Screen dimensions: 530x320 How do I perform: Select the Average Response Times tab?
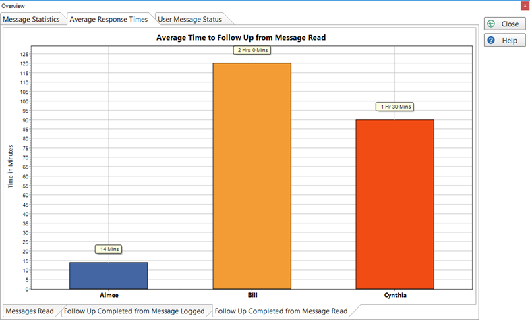[x=109, y=20]
